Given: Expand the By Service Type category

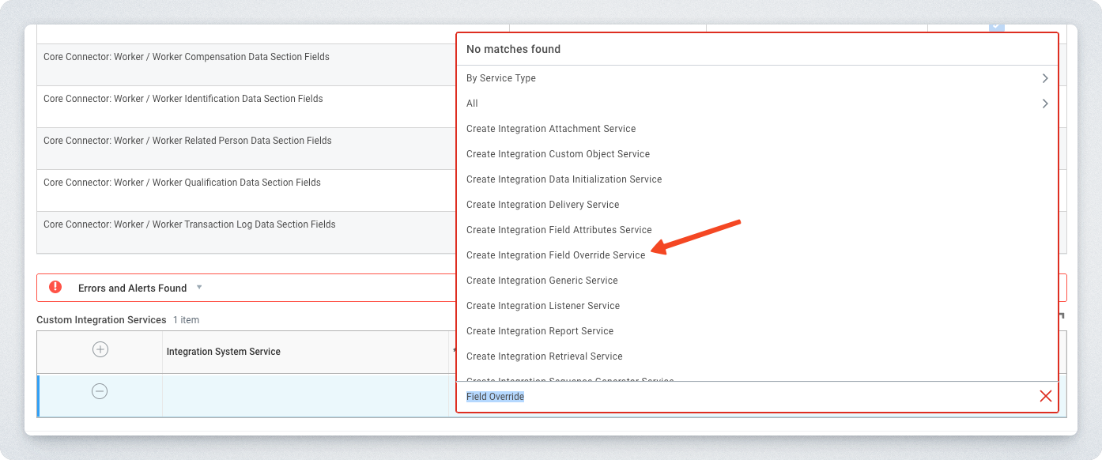Looking at the screenshot, I should tap(501, 78).
